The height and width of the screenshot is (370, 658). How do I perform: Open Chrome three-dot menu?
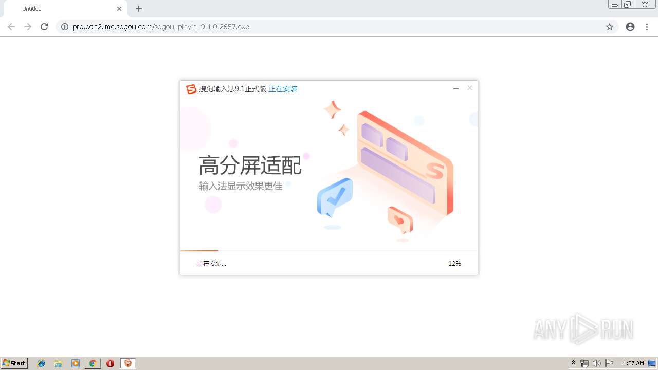pyautogui.click(x=647, y=27)
